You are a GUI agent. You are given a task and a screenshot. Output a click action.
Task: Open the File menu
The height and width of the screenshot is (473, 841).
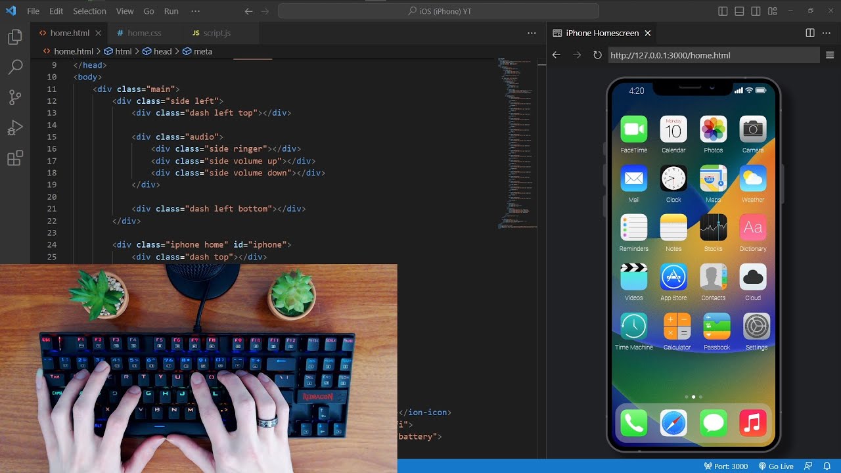coord(33,11)
